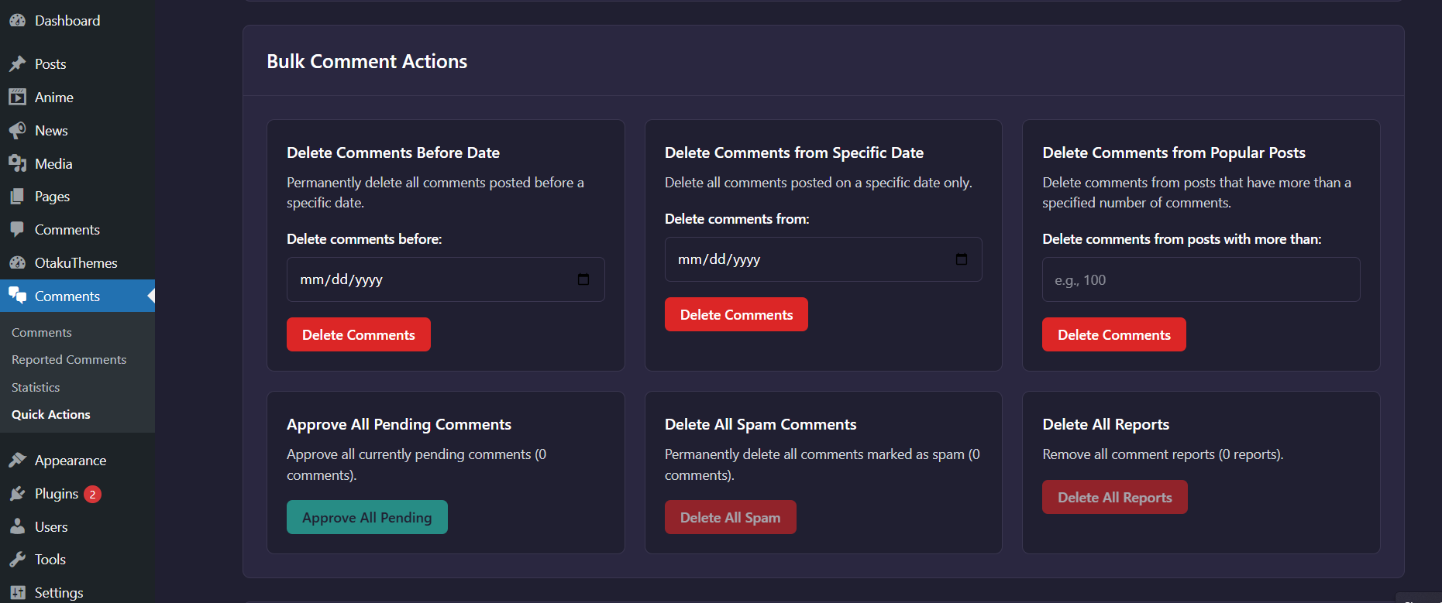The image size is (1442, 603).
Task: Click the Tools wrench icon
Action: [x=17, y=560]
